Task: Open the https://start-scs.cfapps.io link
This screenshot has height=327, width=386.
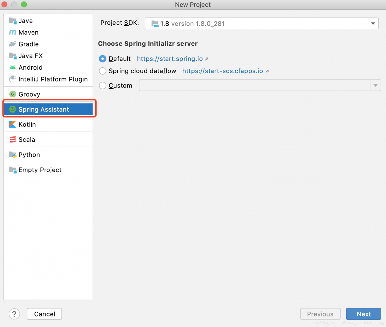Action: [223, 71]
